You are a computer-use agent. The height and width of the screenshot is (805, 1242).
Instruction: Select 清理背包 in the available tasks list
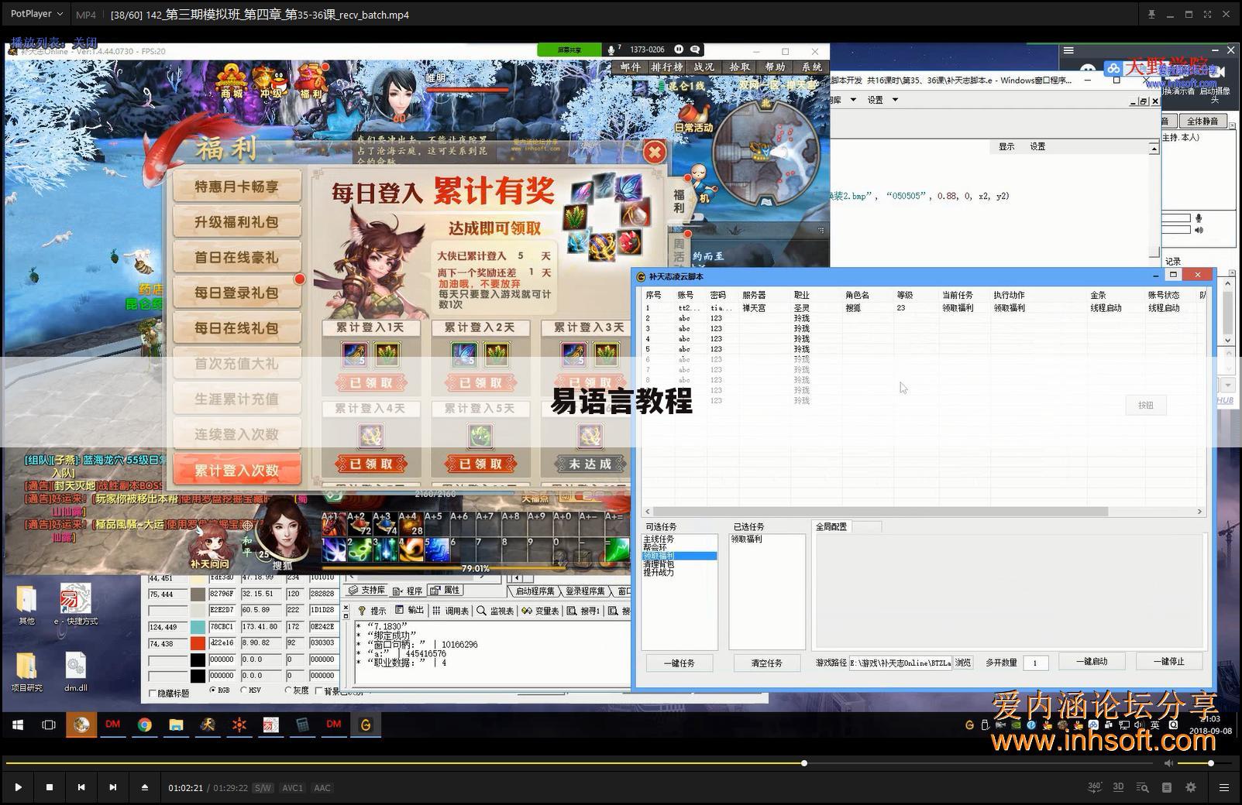point(659,564)
